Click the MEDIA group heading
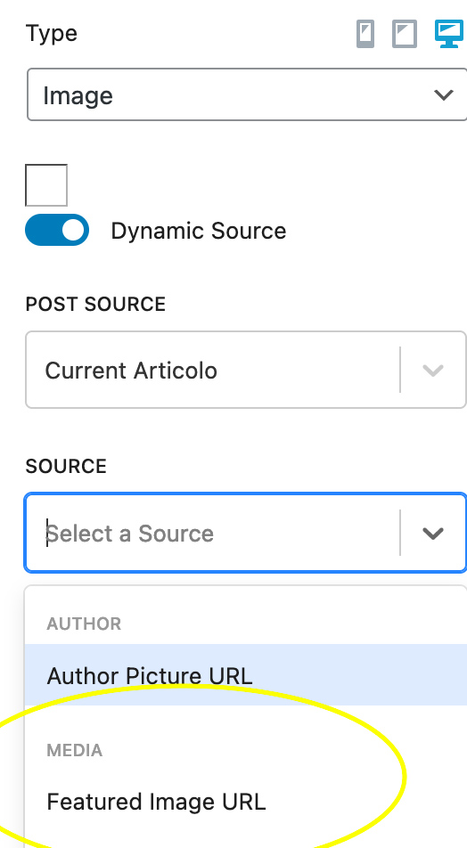Viewport: 467px width, 848px height. pyautogui.click(x=75, y=750)
